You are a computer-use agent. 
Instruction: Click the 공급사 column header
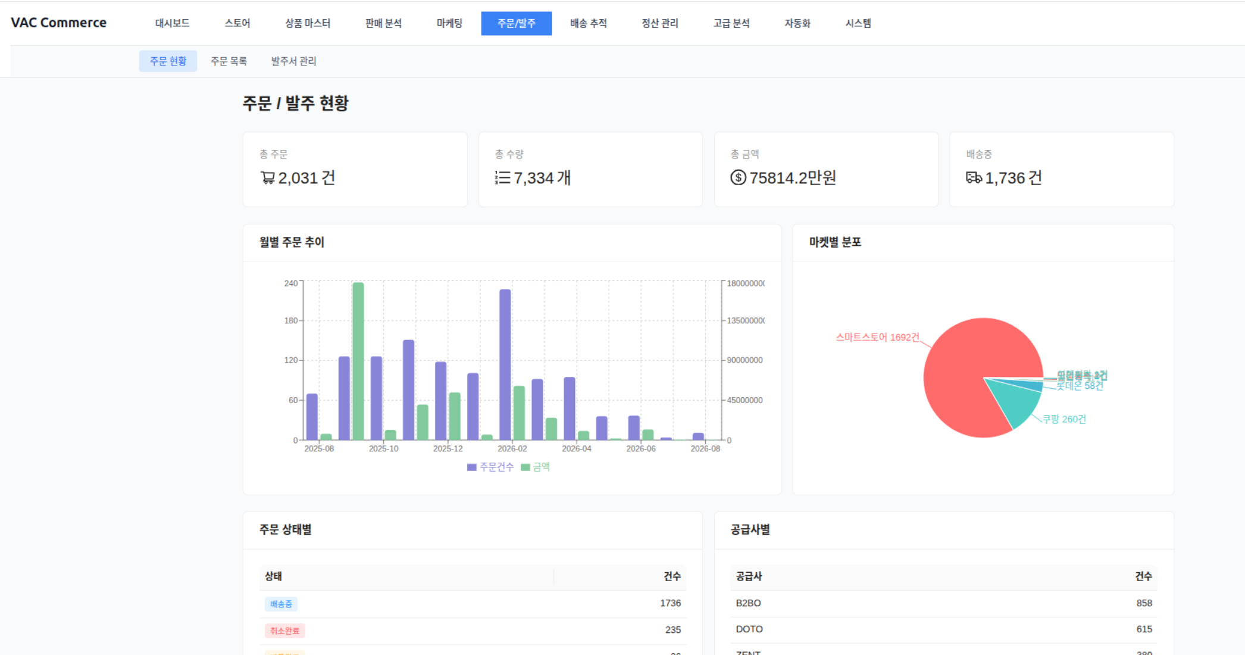click(x=749, y=576)
